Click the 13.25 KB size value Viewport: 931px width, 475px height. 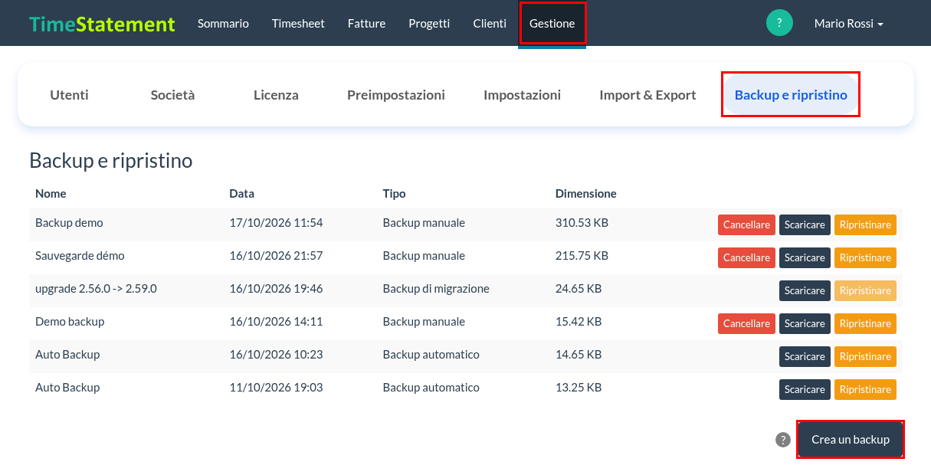(579, 388)
